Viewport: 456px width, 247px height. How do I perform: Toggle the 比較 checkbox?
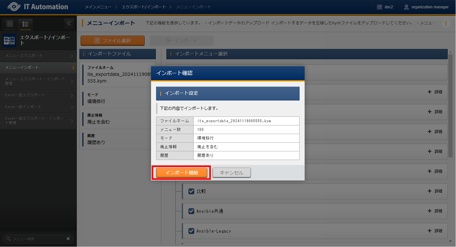(x=191, y=191)
